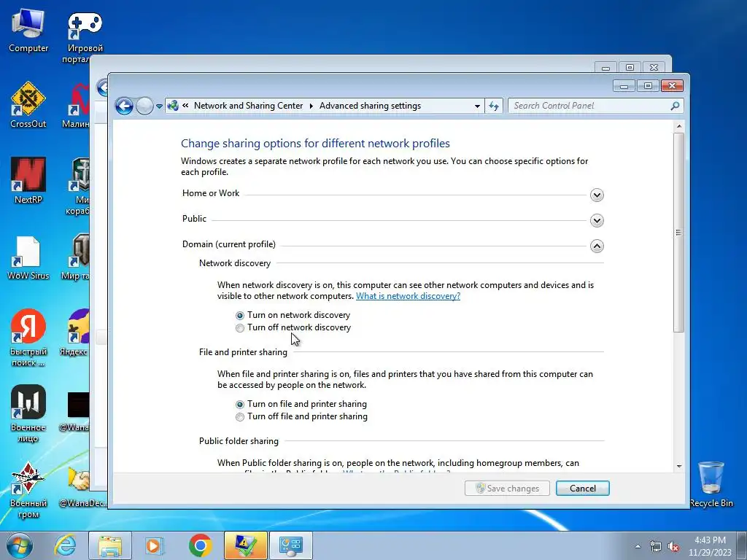The height and width of the screenshot is (560, 747).
Task: Open the clock showing 4:43 PM
Action: [x=709, y=546]
